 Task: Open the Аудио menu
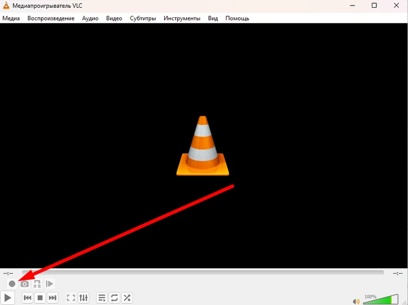click(x=90, y=18)
